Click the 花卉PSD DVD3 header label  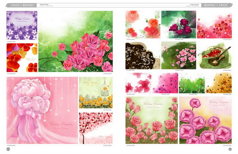215,5
